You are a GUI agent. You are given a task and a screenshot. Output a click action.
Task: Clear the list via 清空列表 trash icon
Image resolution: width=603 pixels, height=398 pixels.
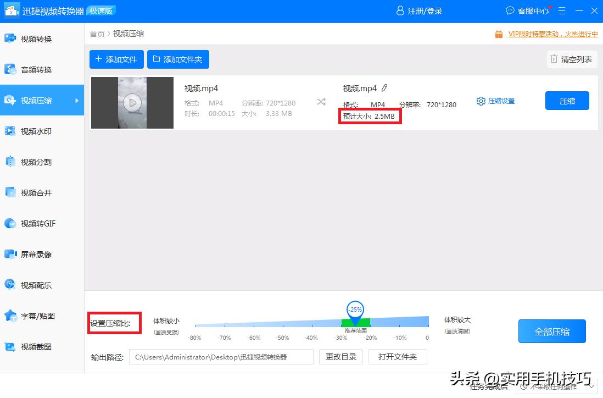point(572,59)
